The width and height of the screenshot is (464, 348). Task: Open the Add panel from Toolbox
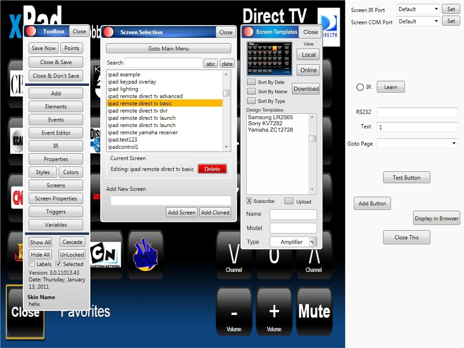56,93
